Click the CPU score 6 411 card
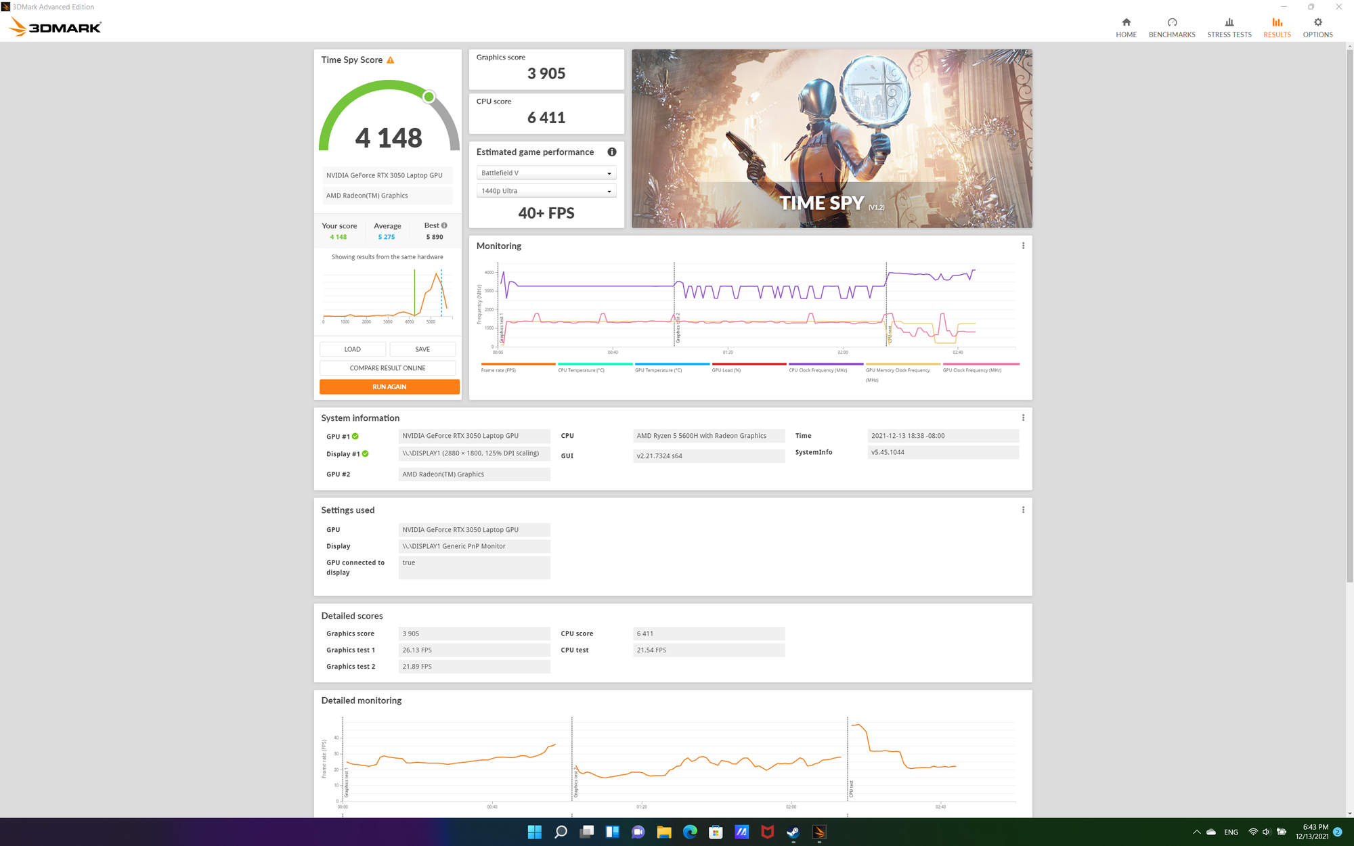The image size is (1354, 846). [x=546, y=114]
